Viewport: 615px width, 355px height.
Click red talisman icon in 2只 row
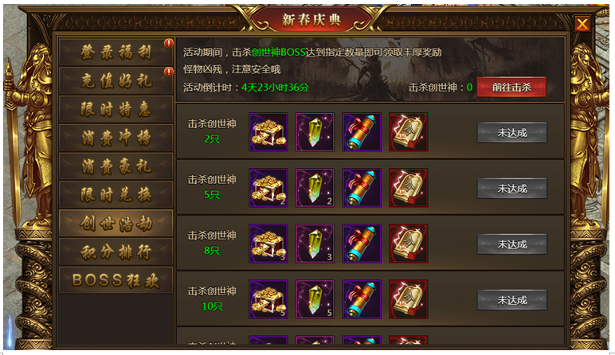tap(409, 132)
